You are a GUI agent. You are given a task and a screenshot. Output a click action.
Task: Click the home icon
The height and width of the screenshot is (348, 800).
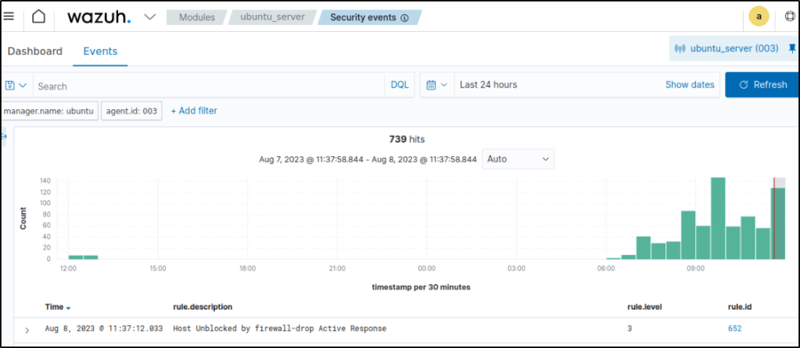(x=38, y=17)
